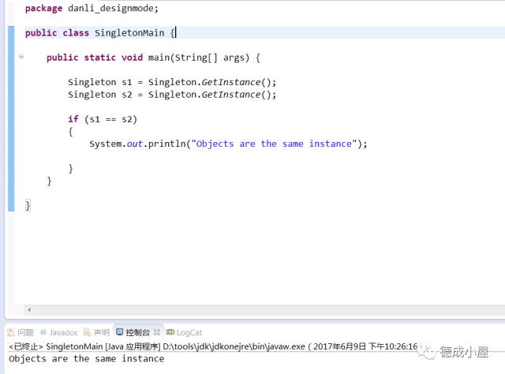Click the 声明 tab icon
This screenshot has width=505, height=374.
[x=87, y=332]
